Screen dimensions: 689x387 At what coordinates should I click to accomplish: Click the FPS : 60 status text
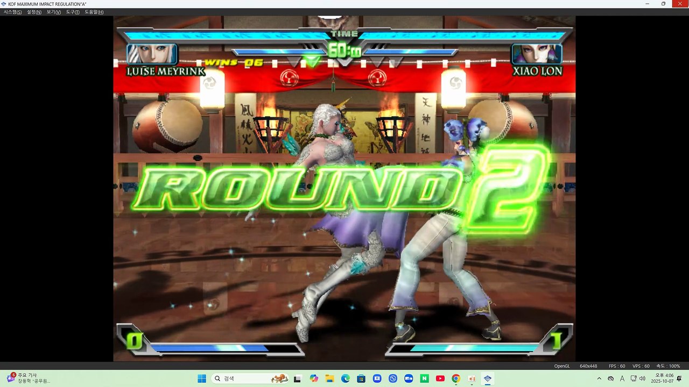[617, 366]
